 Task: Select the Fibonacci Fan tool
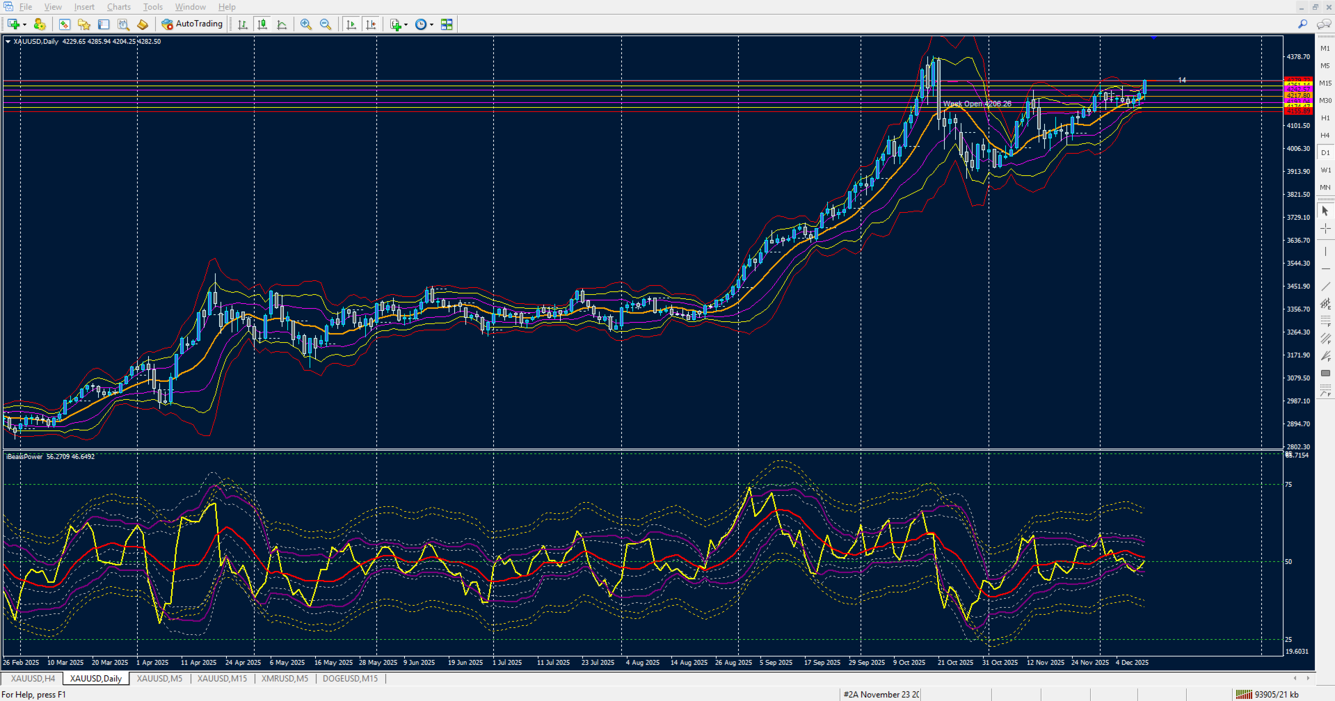click(1325, 356)
